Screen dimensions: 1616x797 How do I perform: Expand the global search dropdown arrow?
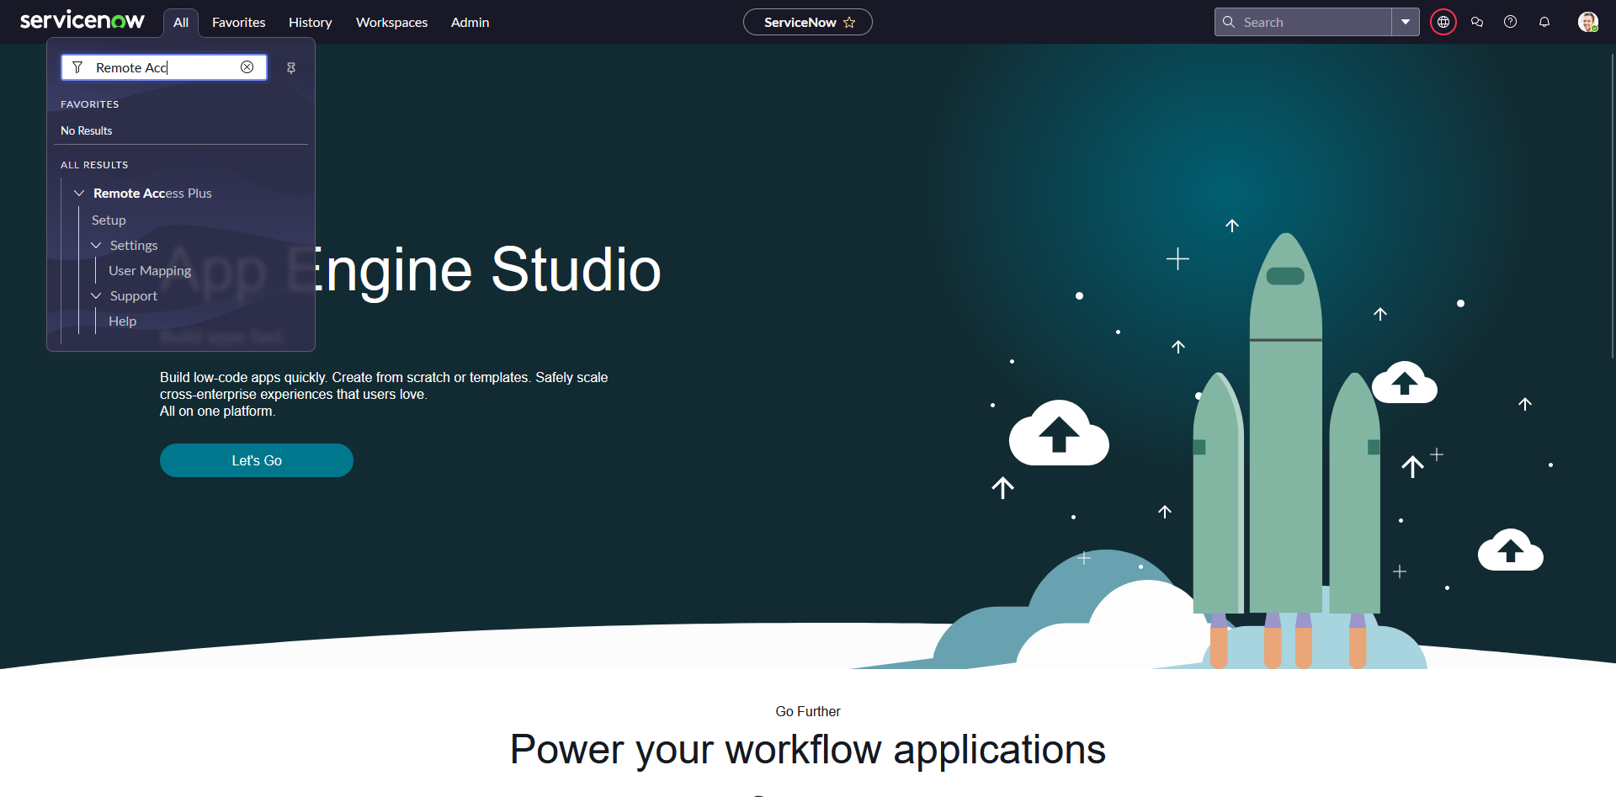pyautogui.click(x=1405, y=22)
